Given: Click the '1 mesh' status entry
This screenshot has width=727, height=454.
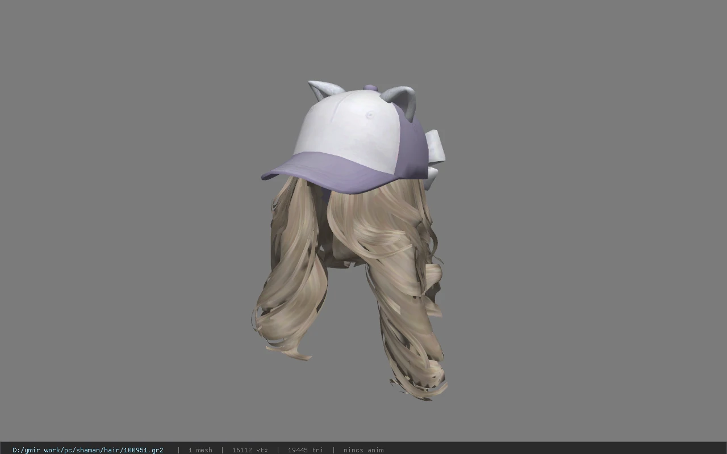Looking at the screenshot, I should tap(200, 450).
